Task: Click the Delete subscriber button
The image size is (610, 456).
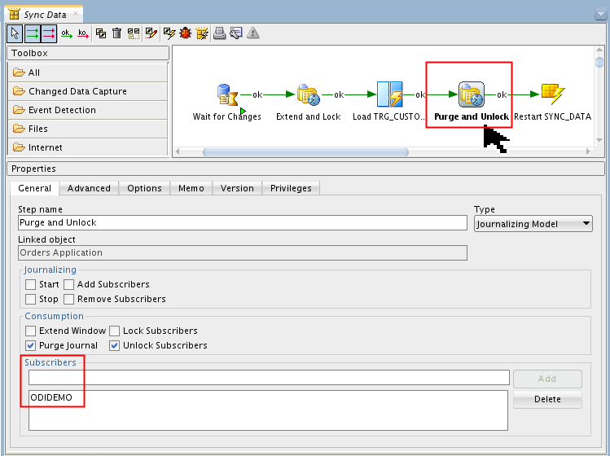Action: 547,399
